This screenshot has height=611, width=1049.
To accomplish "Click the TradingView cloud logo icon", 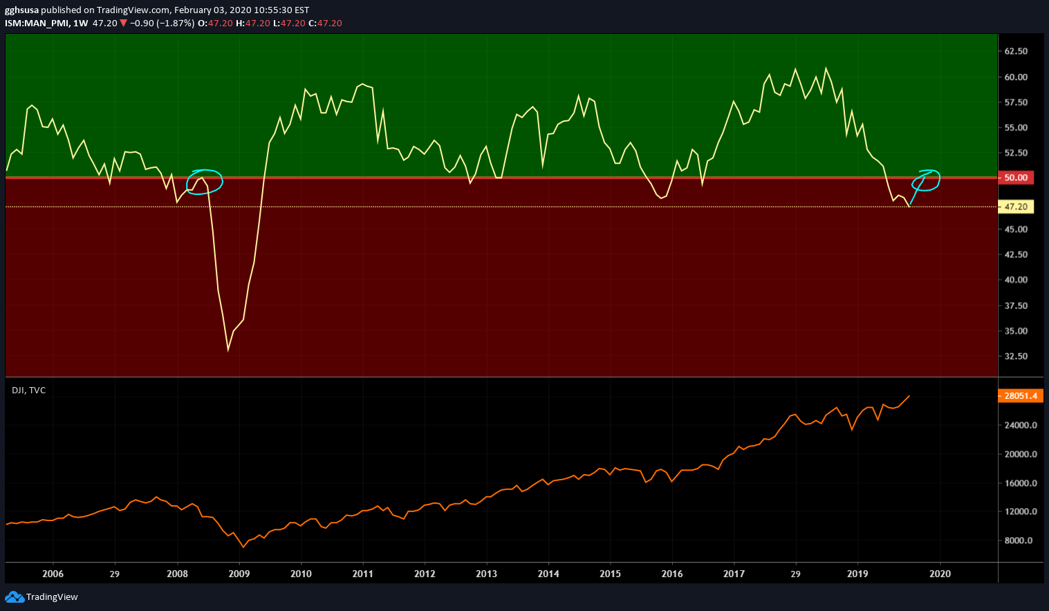I will click(15, 597).
